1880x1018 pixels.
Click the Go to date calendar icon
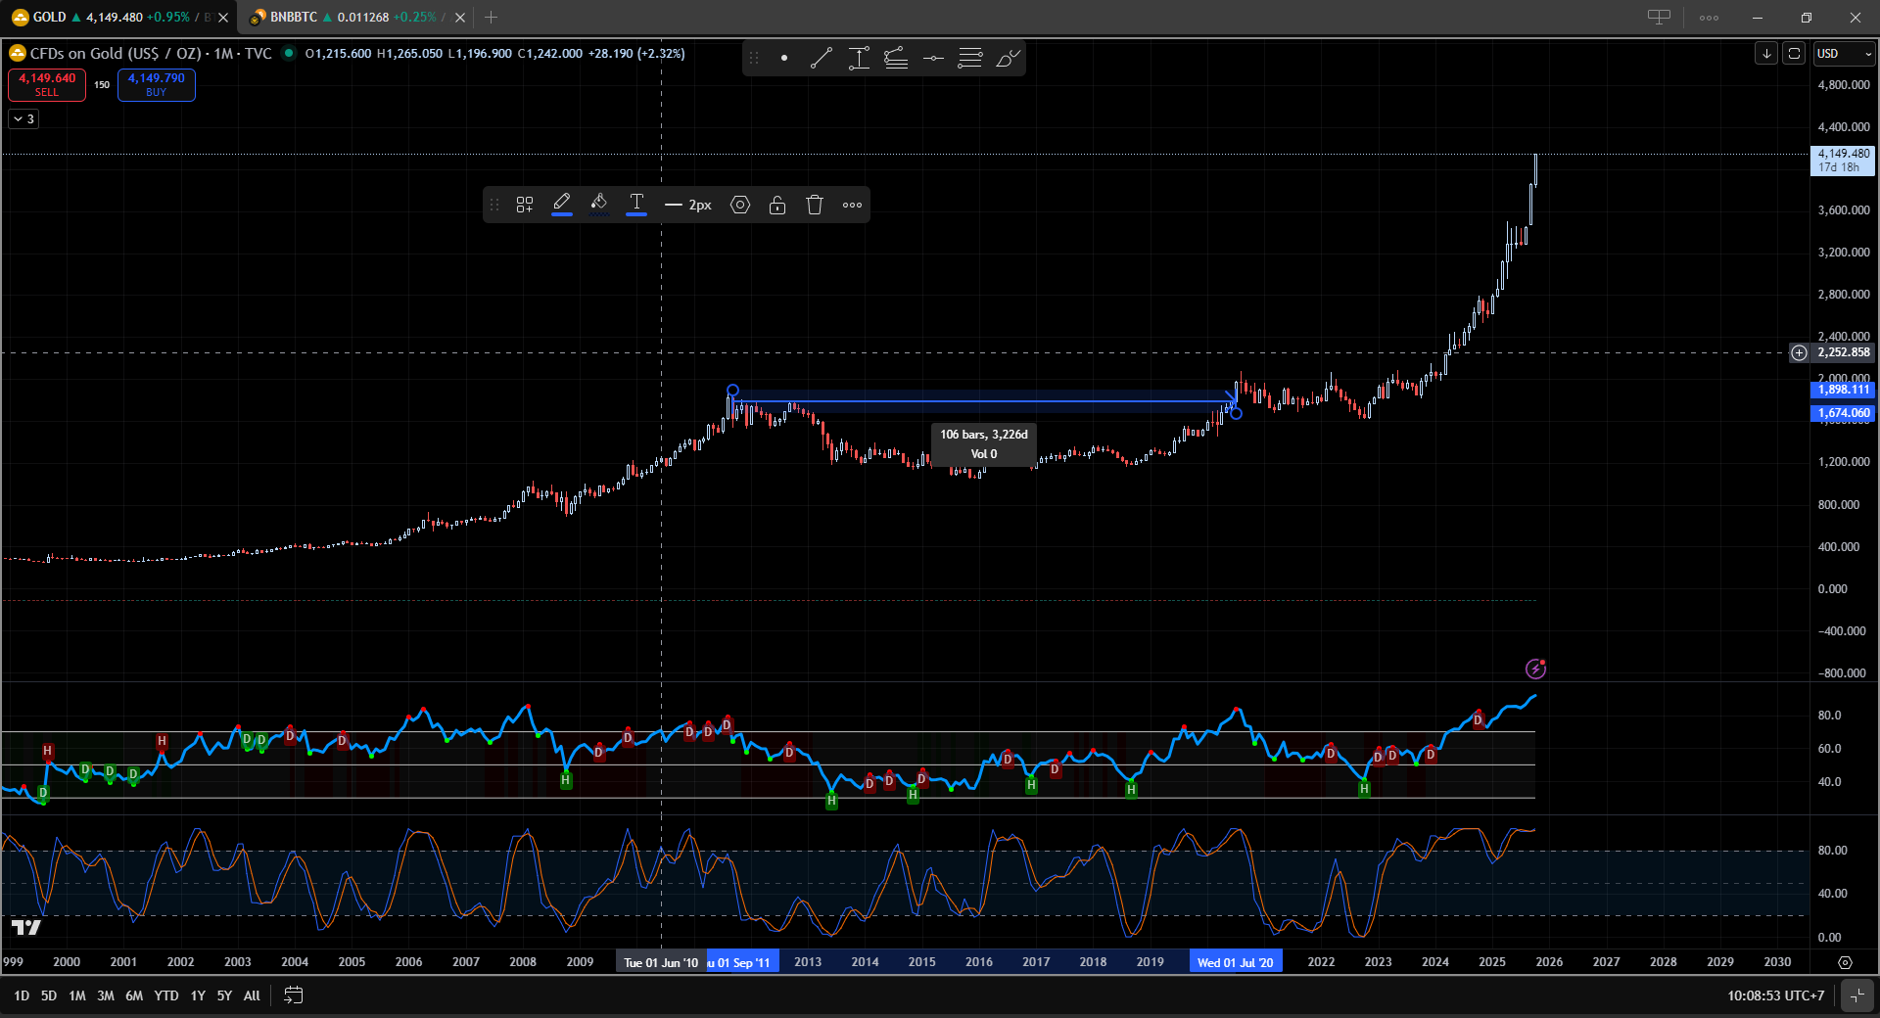point(293,995)
